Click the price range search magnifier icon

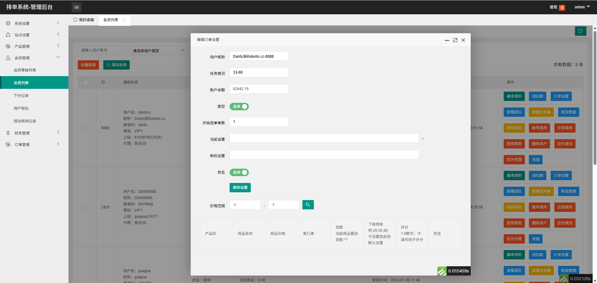(308, 205)
